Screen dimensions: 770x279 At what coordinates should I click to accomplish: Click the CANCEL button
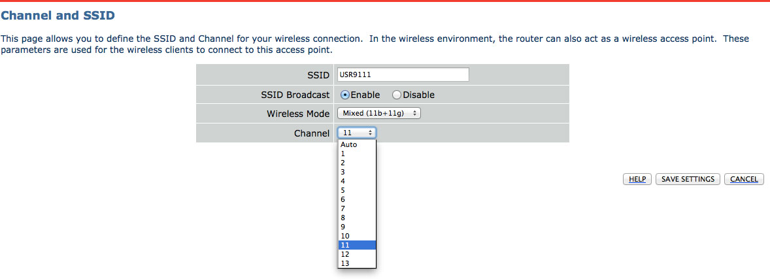click(744, 179)
